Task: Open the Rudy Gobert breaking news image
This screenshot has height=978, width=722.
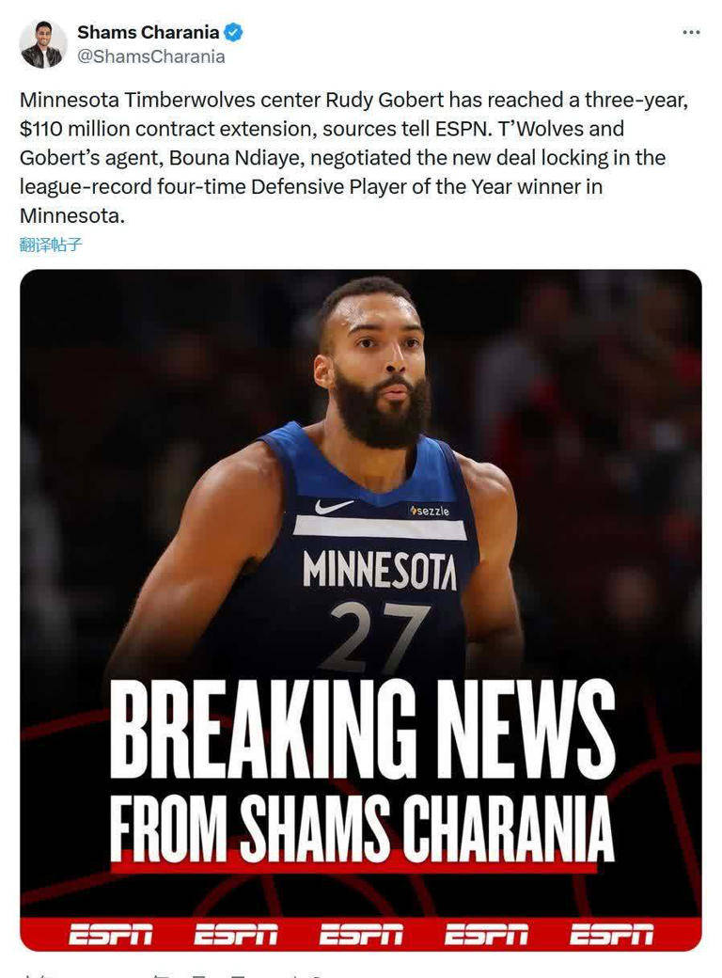Action: (361, 610)
